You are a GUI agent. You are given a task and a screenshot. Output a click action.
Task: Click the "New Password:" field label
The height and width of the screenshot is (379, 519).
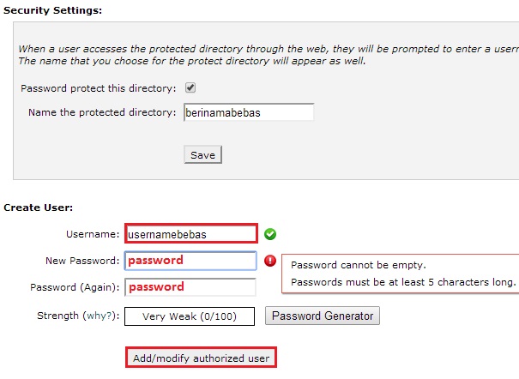click(82, 261)
